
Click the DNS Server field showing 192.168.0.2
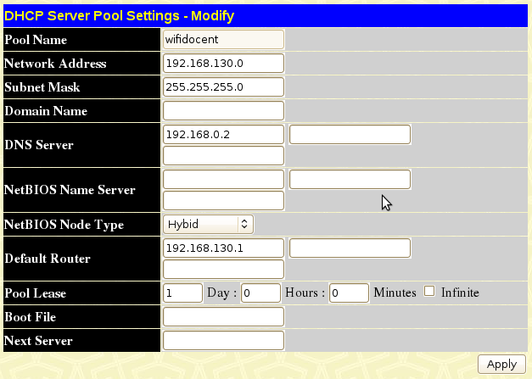click(223, 134)
